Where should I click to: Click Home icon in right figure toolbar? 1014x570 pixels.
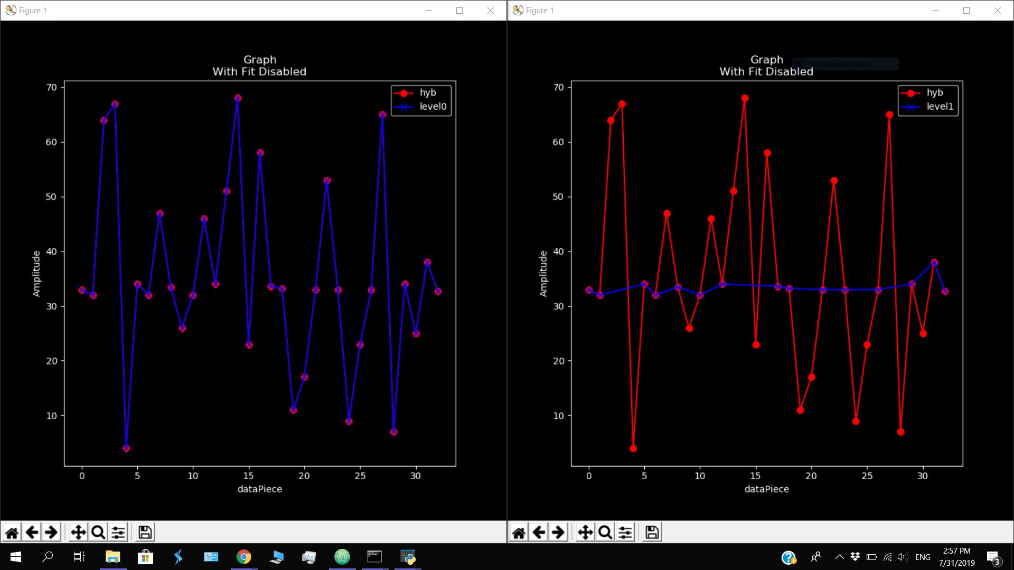click(519, 533)
